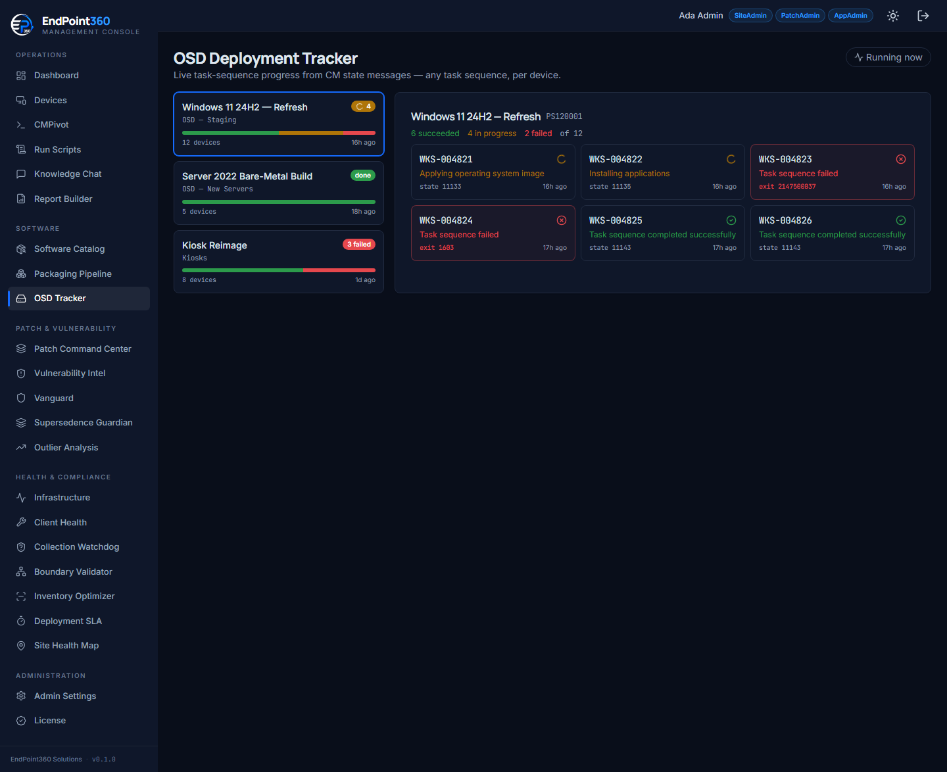Image resolution: width=947 pixels, height=772 pixels.
Task: Click the Software Catalog box icon
Action: 21,249
